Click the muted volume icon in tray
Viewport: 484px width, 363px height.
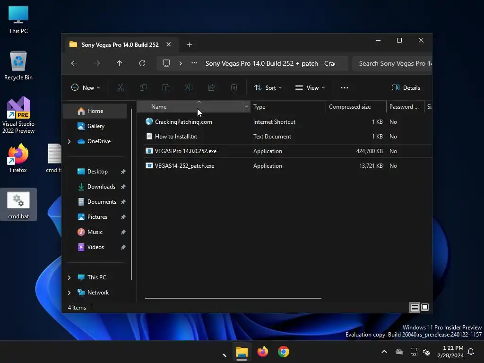click(x=426, y=352)
